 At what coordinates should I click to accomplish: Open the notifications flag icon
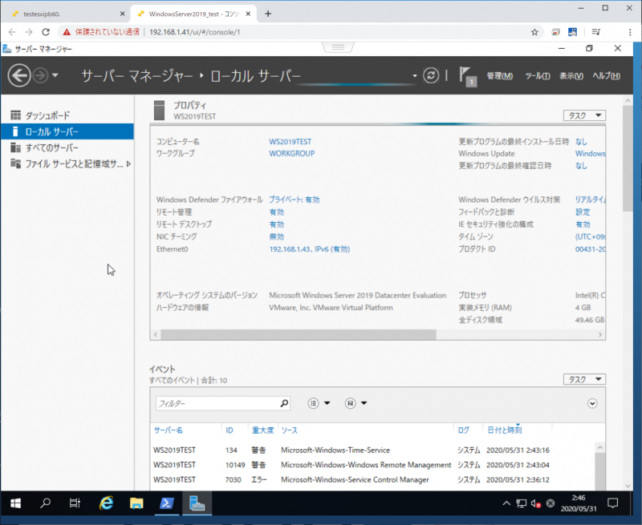(467, 75)
